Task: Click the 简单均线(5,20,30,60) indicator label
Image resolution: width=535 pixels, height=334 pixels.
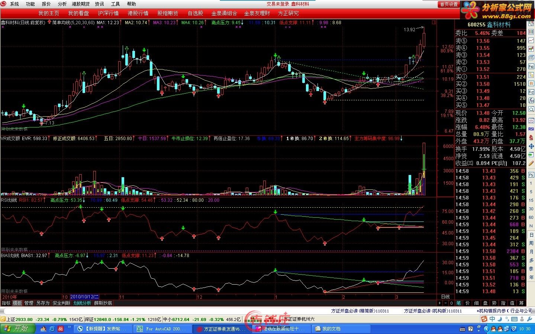Action: point(73,23)
